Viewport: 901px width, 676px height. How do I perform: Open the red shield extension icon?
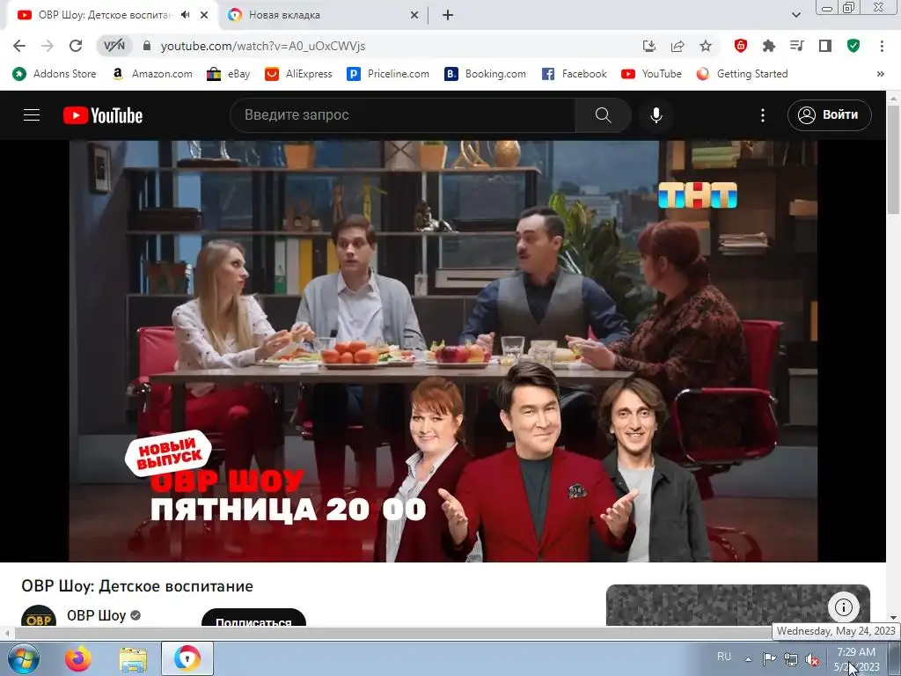click(741, 46)
